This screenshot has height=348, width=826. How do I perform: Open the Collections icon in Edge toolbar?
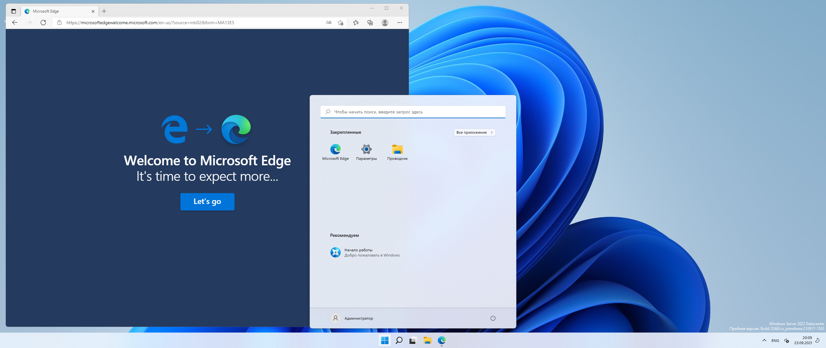[370, 23]
